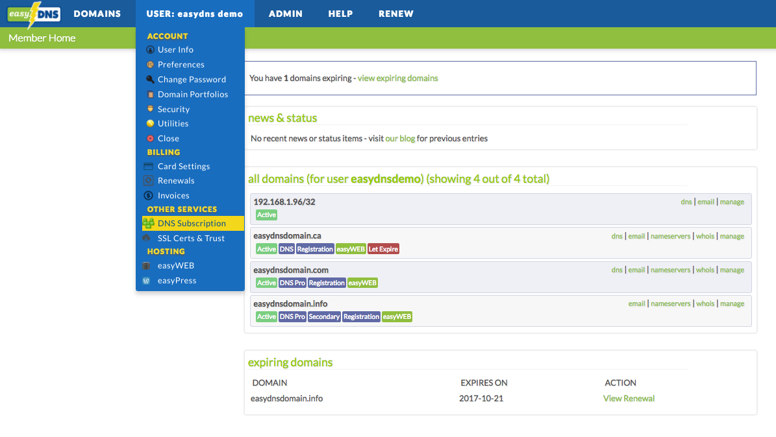Open SSL Certs & Trust entry
The height and width of the screenshot is (437, 776).
pos(191,238)
